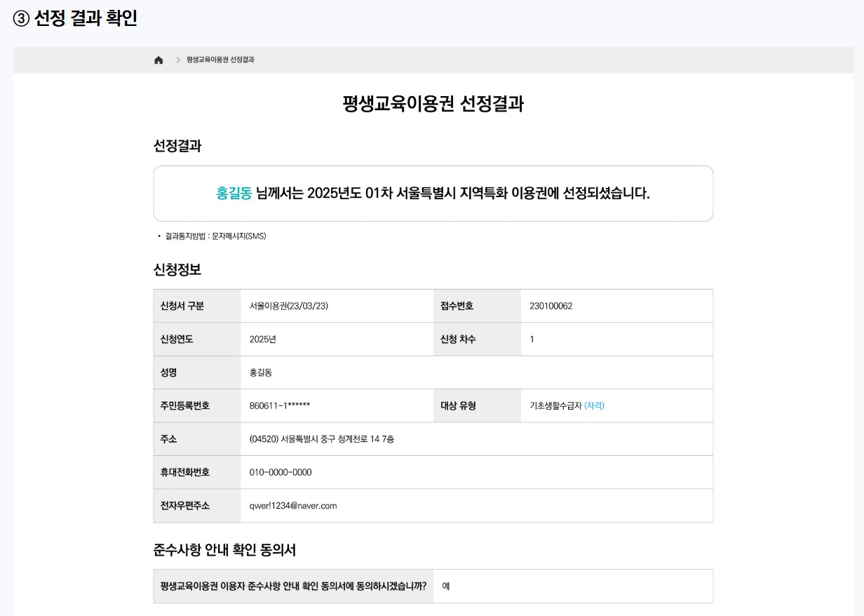864x616 pixels.
Task: Click the page title 평생교육이용권 선정결과
Action: (x=432, y=102)
